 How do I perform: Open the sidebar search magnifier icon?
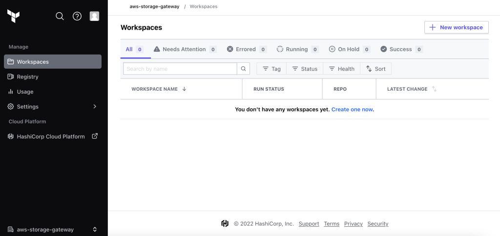(x=60, y=16)
